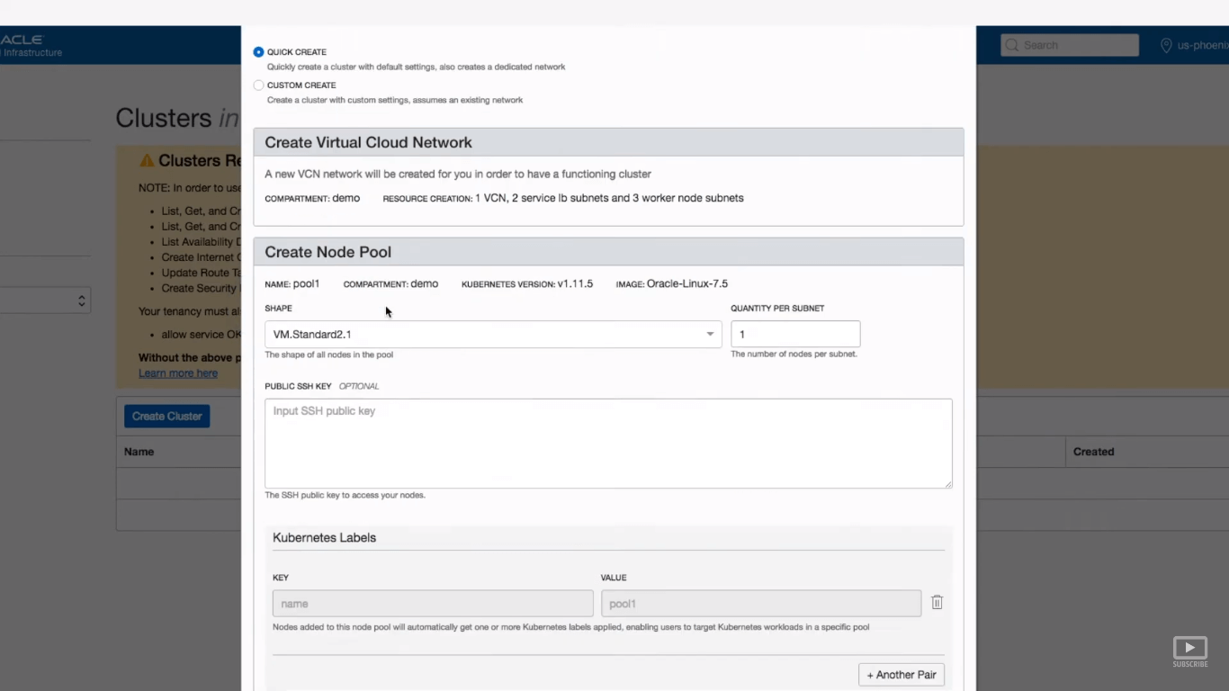Open the VM.Standard2.1 Shape dropdown
Screen dimensions: 1229x691
(492, 334)
